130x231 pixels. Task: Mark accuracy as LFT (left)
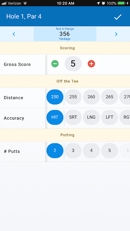click(109, 118)
